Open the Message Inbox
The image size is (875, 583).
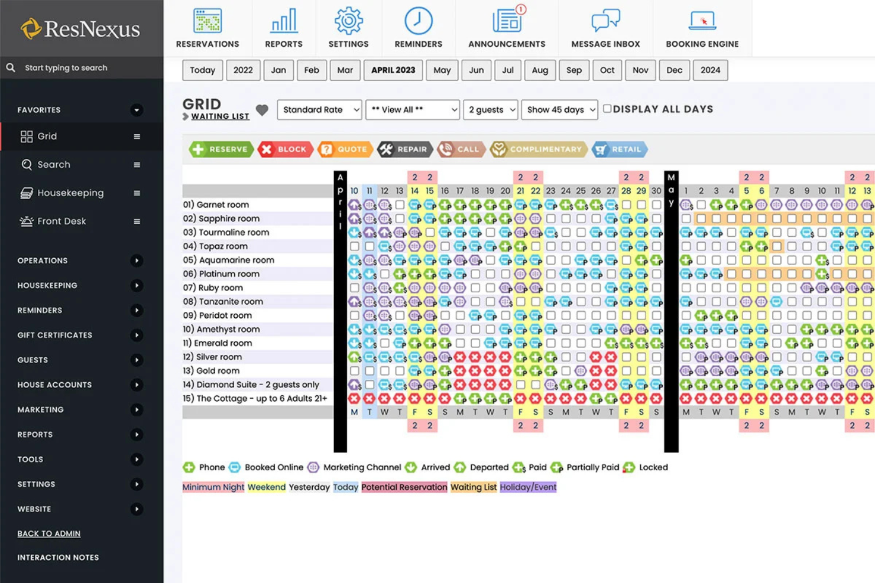point(605,28)
